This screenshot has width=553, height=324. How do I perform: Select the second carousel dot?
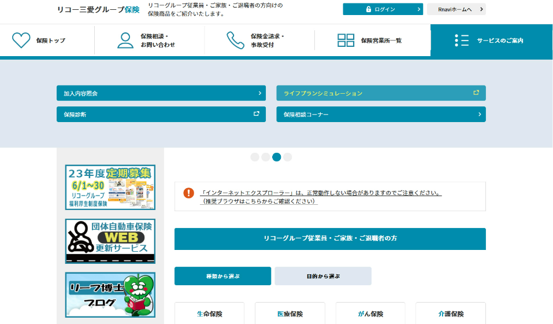pyautogui.click(x=266, y=157)
